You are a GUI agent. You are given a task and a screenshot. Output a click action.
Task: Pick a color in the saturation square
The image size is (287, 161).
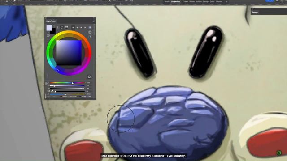tap(69, 53)
